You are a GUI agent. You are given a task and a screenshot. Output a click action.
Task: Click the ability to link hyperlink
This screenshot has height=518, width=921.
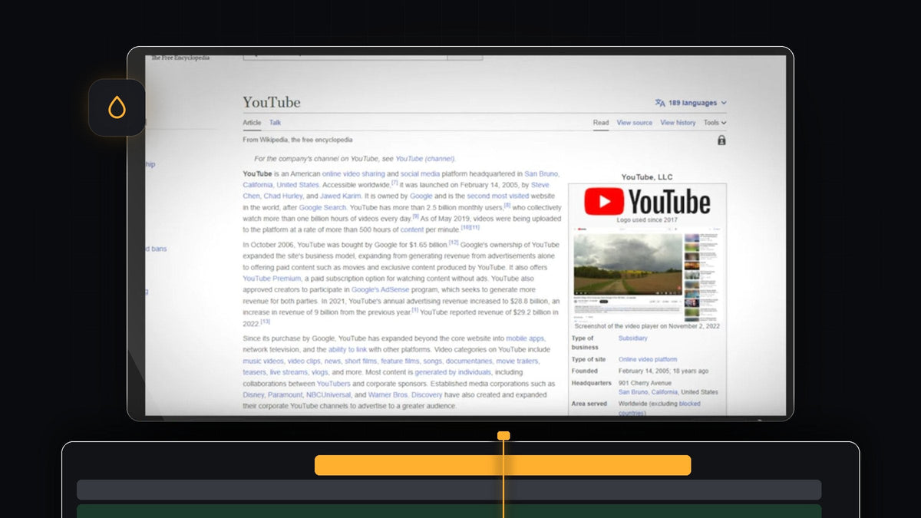348,349
